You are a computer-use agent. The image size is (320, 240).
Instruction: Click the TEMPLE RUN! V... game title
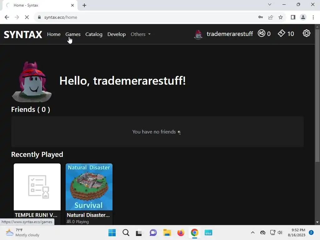tap(36, 215)
